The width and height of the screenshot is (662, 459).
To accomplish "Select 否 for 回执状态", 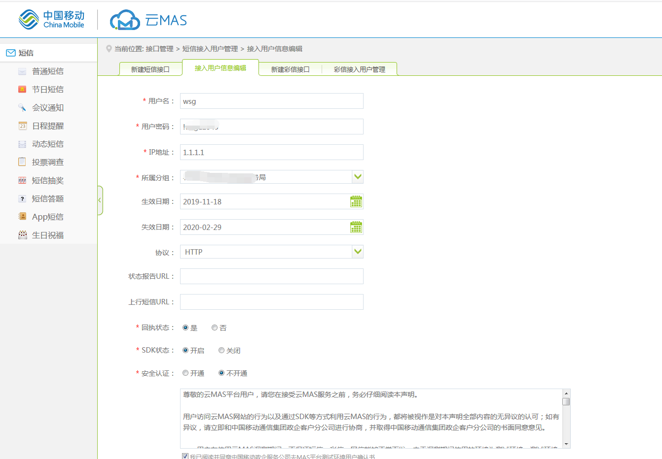I will click(215, 328).
